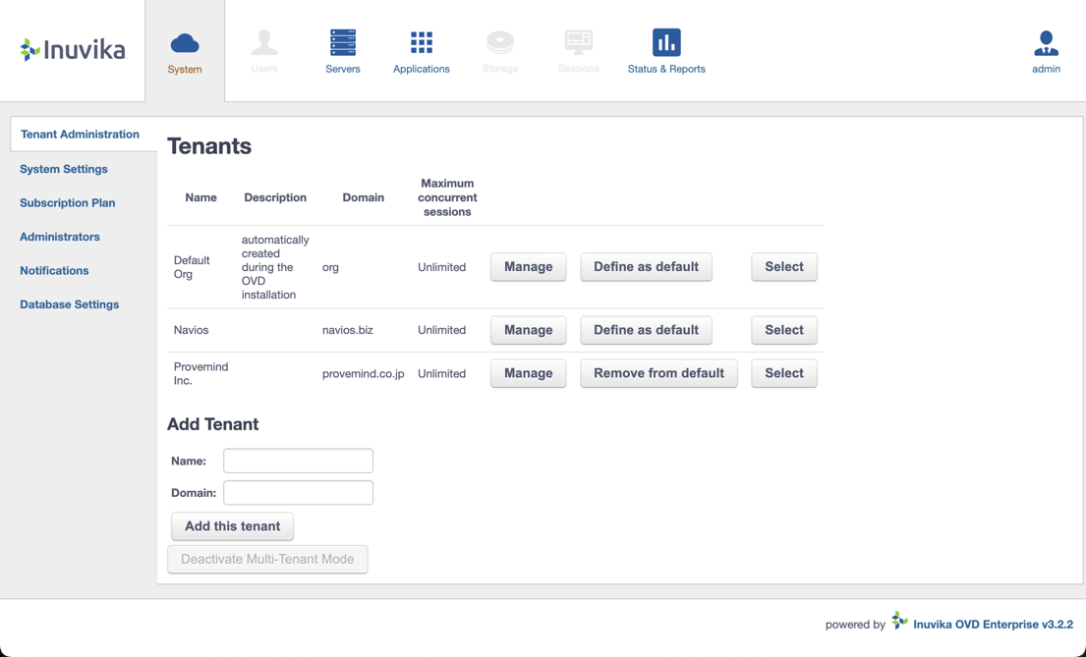Manage the Navios tenant

pos(529,330)
